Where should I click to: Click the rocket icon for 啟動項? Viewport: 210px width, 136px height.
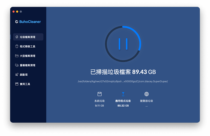(x=17, y=75)
